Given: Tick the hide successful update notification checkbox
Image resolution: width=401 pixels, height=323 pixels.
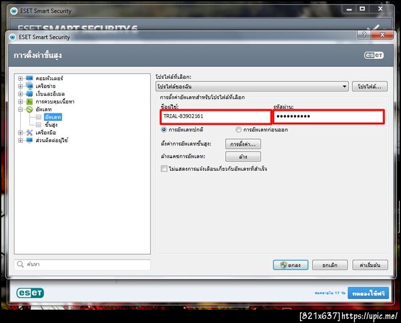Looking at the screenshot, I should point(164,169).
